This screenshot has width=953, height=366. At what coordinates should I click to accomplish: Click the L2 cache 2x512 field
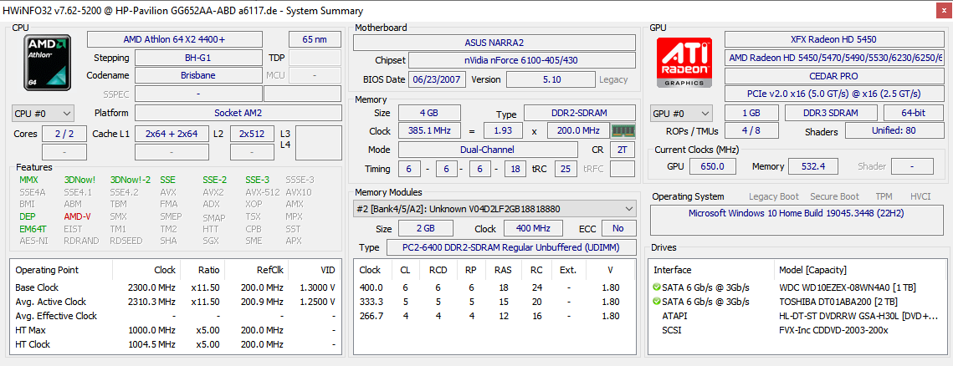(x=252, y=135)
